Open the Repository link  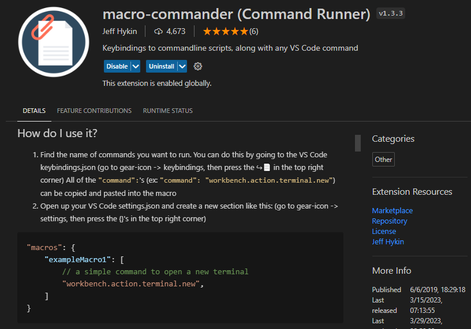(390, 221)
